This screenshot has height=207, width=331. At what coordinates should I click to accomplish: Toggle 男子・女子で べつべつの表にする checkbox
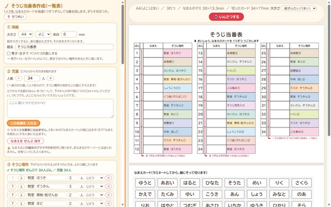point(9,54)
